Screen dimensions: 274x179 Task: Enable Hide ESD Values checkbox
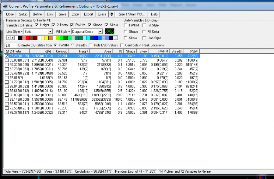tap(90, 45)
